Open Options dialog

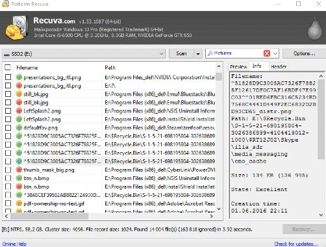pyautogui.click(x=304, y=53)
